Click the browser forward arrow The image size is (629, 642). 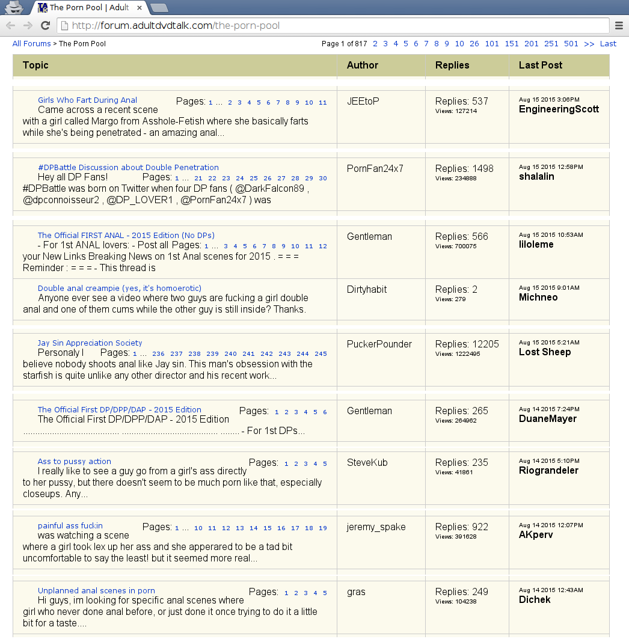[x=28, y=25]
